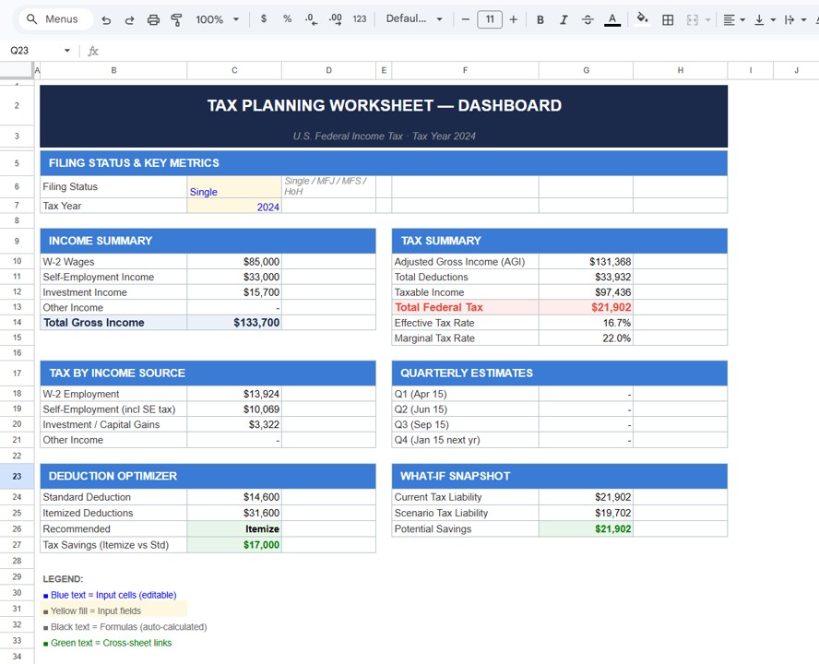This screenshot has height=664, width=819.
Task: Select column G header
Action: (586, 70)
